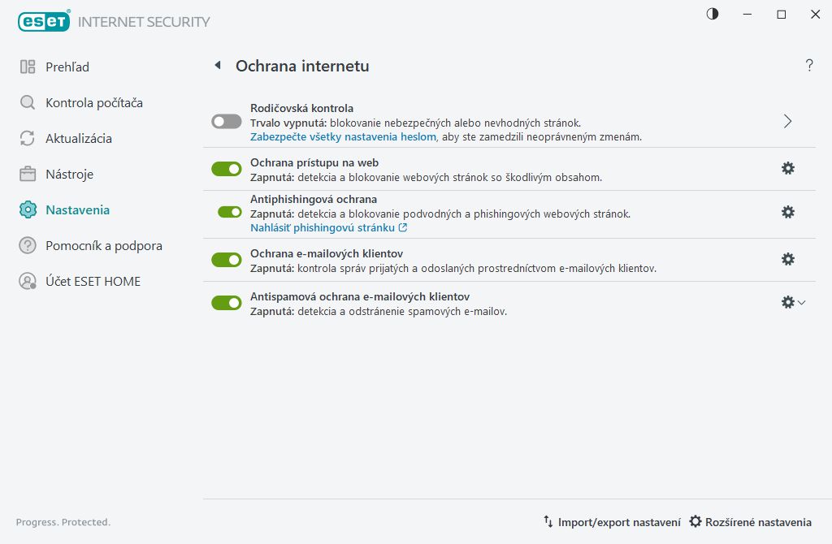The height and width of the screenshot is (544, 832).
Task: Open Nástroje via its toolbox icon
Action: (27, 174)
